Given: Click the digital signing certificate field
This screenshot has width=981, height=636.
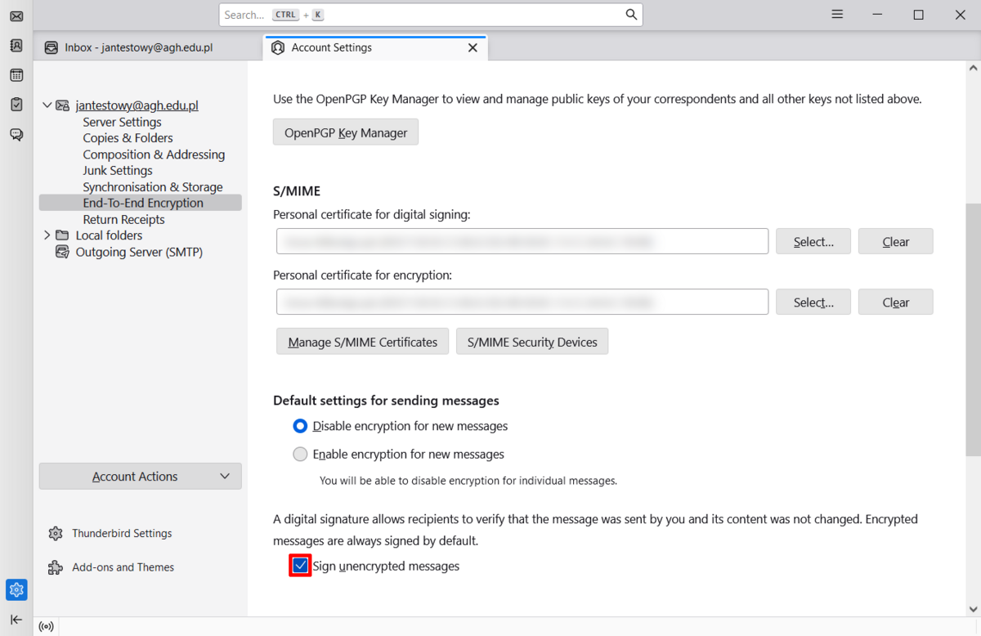Looking at the screenshot, I should [522, 241].
